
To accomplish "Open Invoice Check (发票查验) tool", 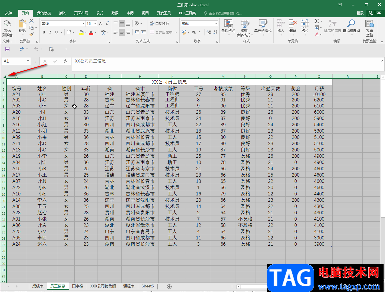I will click(370, 28).
